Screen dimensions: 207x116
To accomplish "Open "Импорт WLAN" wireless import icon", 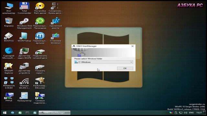I will click(x=24, y=83).
